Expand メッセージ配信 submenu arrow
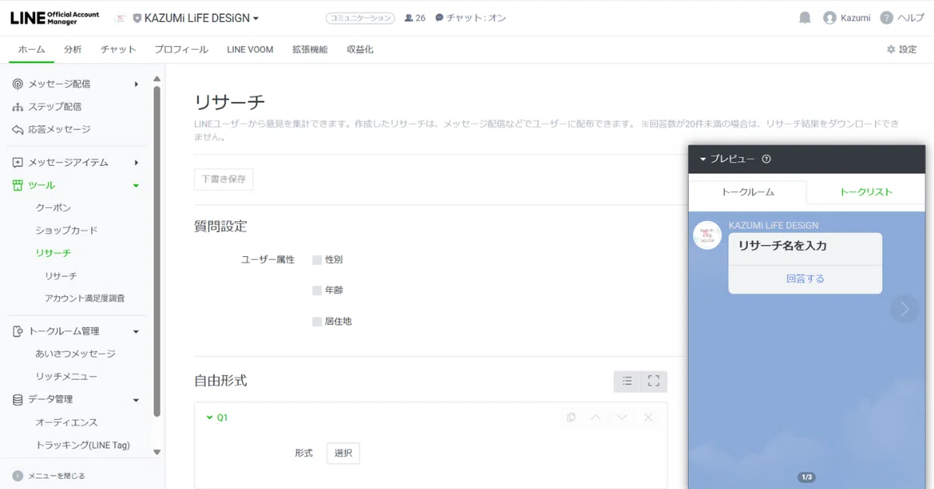 [x=136, y=84]
